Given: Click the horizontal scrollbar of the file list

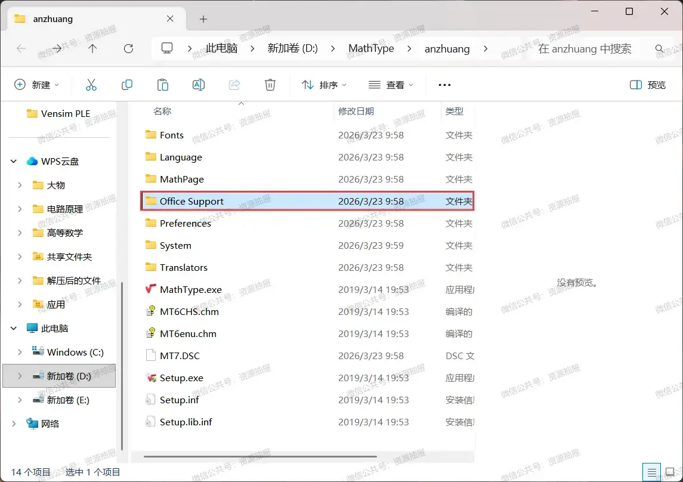Looking at the screenshot, I should click(x=260, y=457).
